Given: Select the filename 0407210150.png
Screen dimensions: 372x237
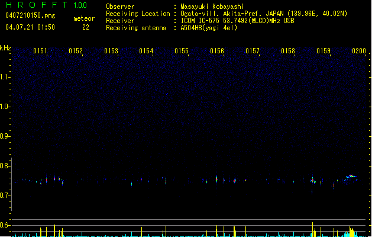Looking at the screenshot, I should (30, 16).
